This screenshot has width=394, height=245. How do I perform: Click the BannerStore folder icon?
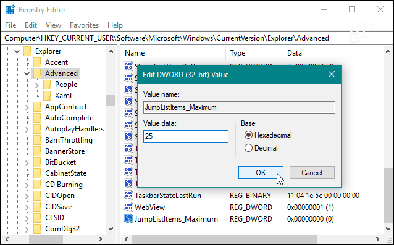click(x=37, y=151)
